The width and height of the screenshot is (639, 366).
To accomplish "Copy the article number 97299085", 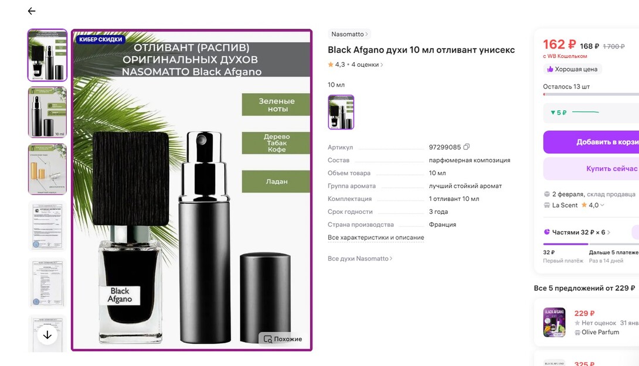I will tap(467, 147).
